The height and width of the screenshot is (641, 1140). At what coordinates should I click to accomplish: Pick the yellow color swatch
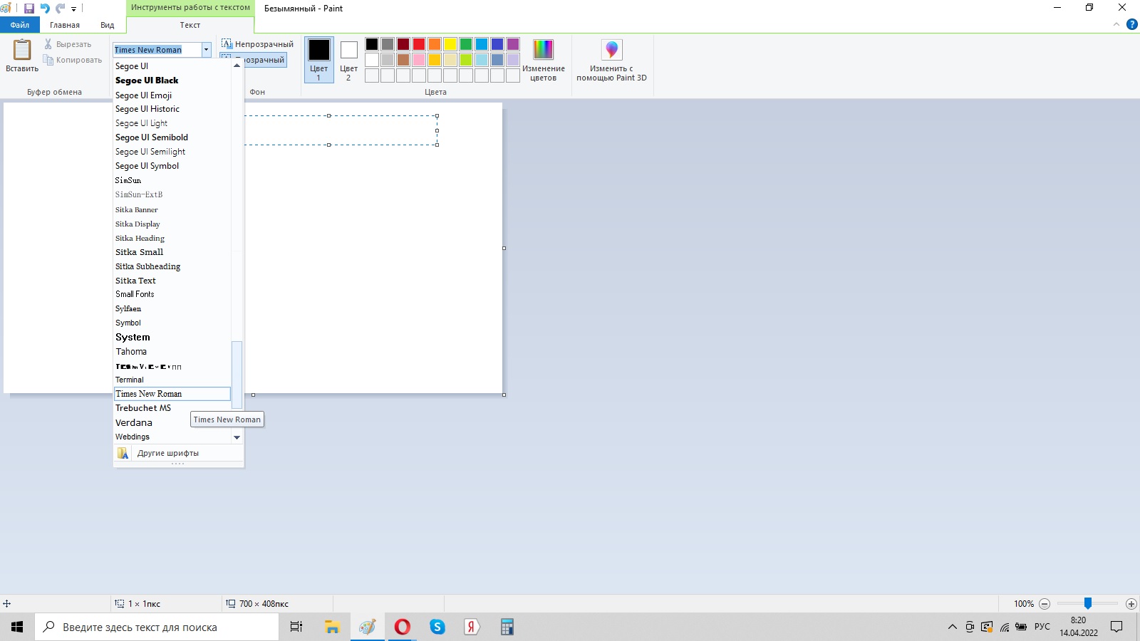(x=450, y=44)
